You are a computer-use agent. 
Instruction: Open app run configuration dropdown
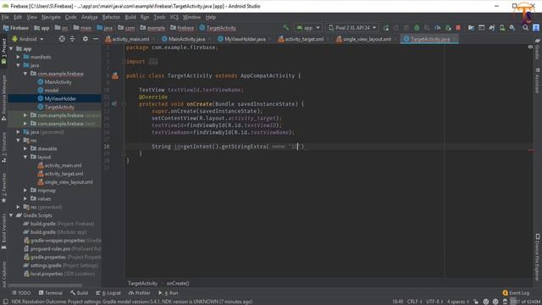coord(308,28)
